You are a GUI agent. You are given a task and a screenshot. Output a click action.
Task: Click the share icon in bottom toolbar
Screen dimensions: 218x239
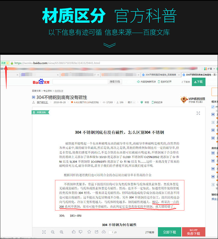(x=97, y=232)
